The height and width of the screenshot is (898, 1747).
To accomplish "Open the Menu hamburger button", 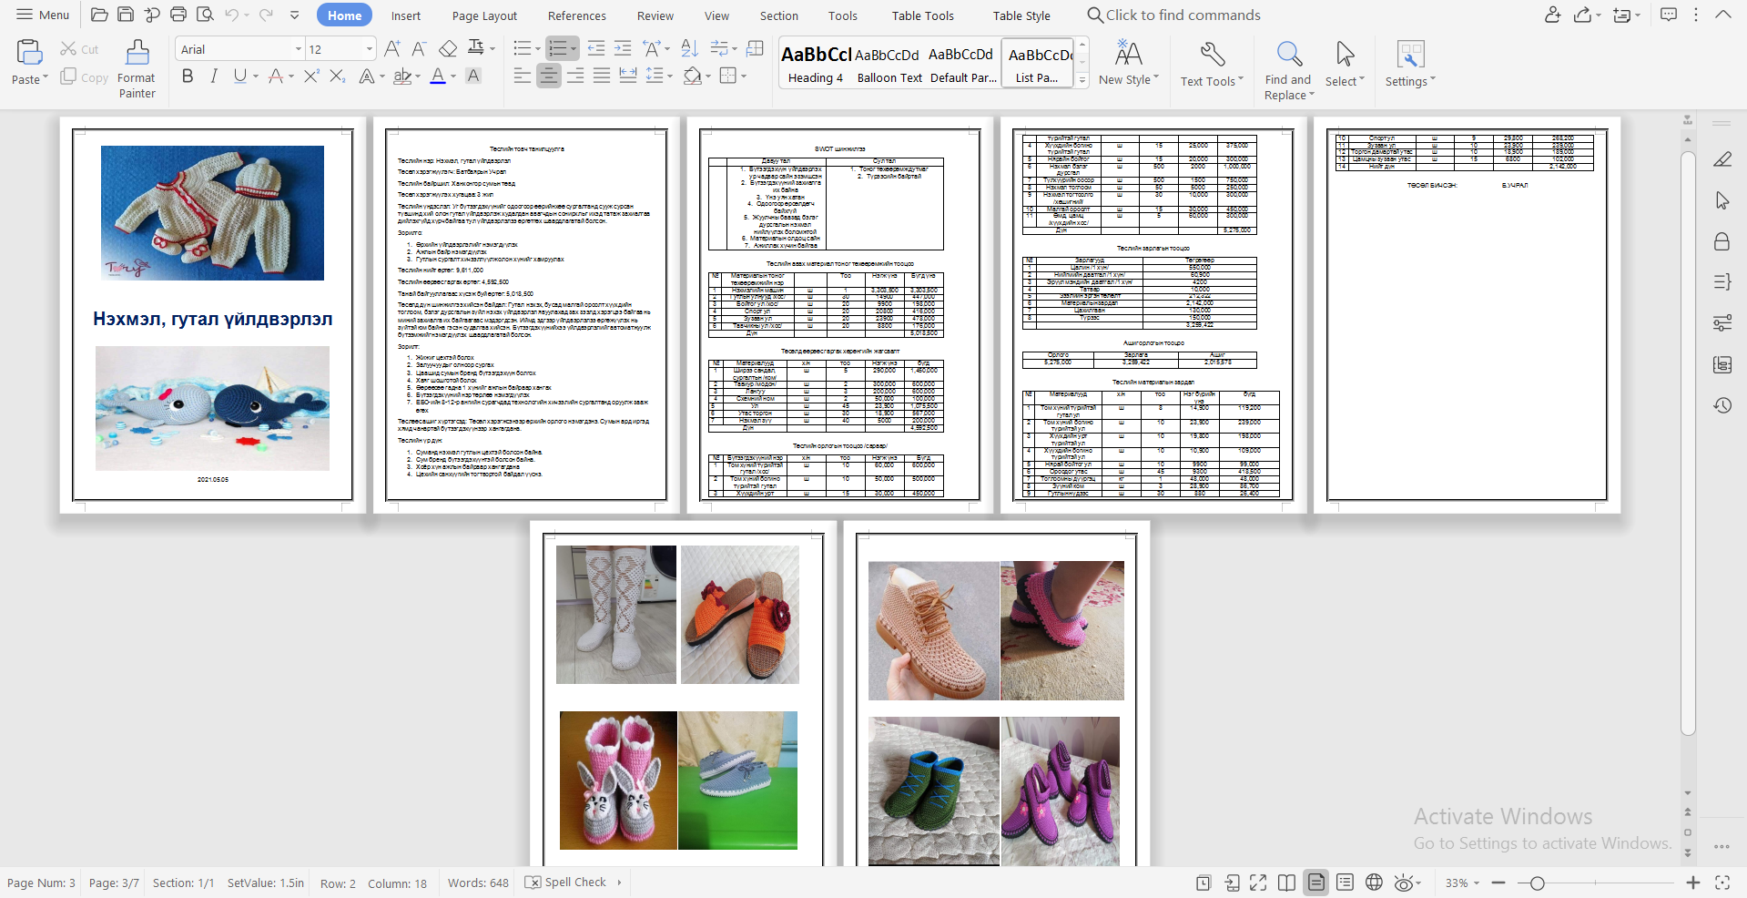I will pos(42,15).
